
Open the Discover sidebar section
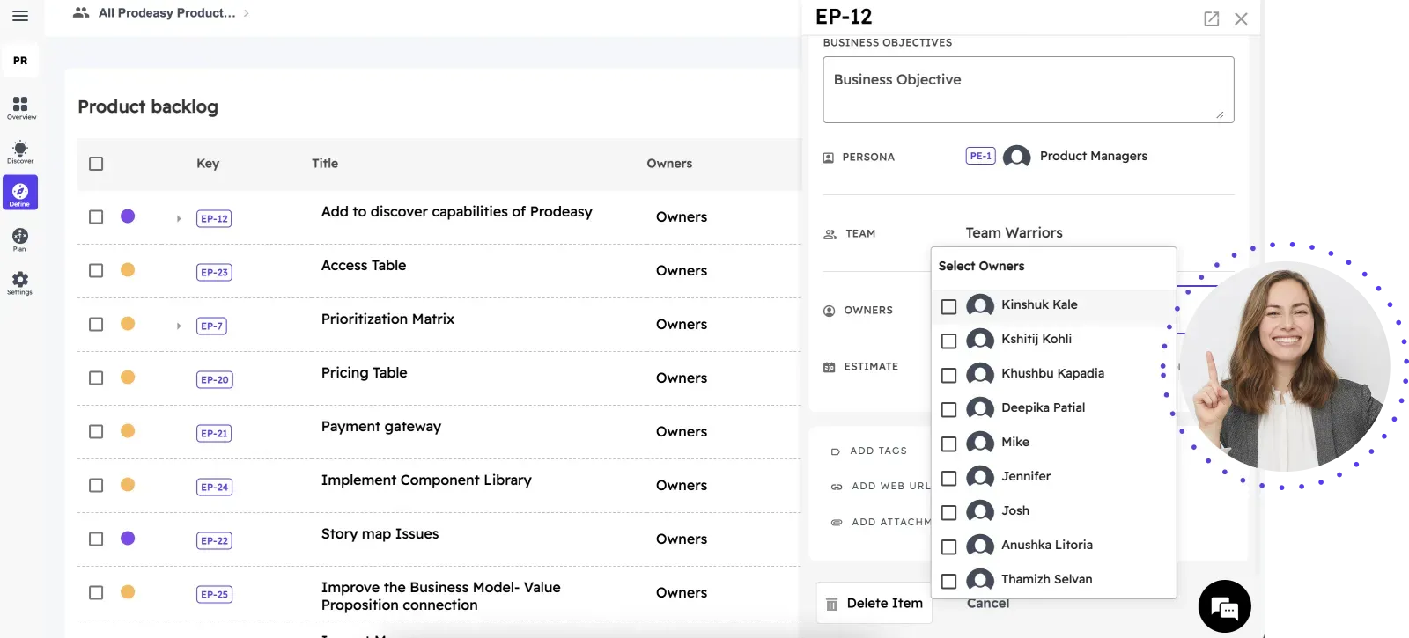coord(20,151)
